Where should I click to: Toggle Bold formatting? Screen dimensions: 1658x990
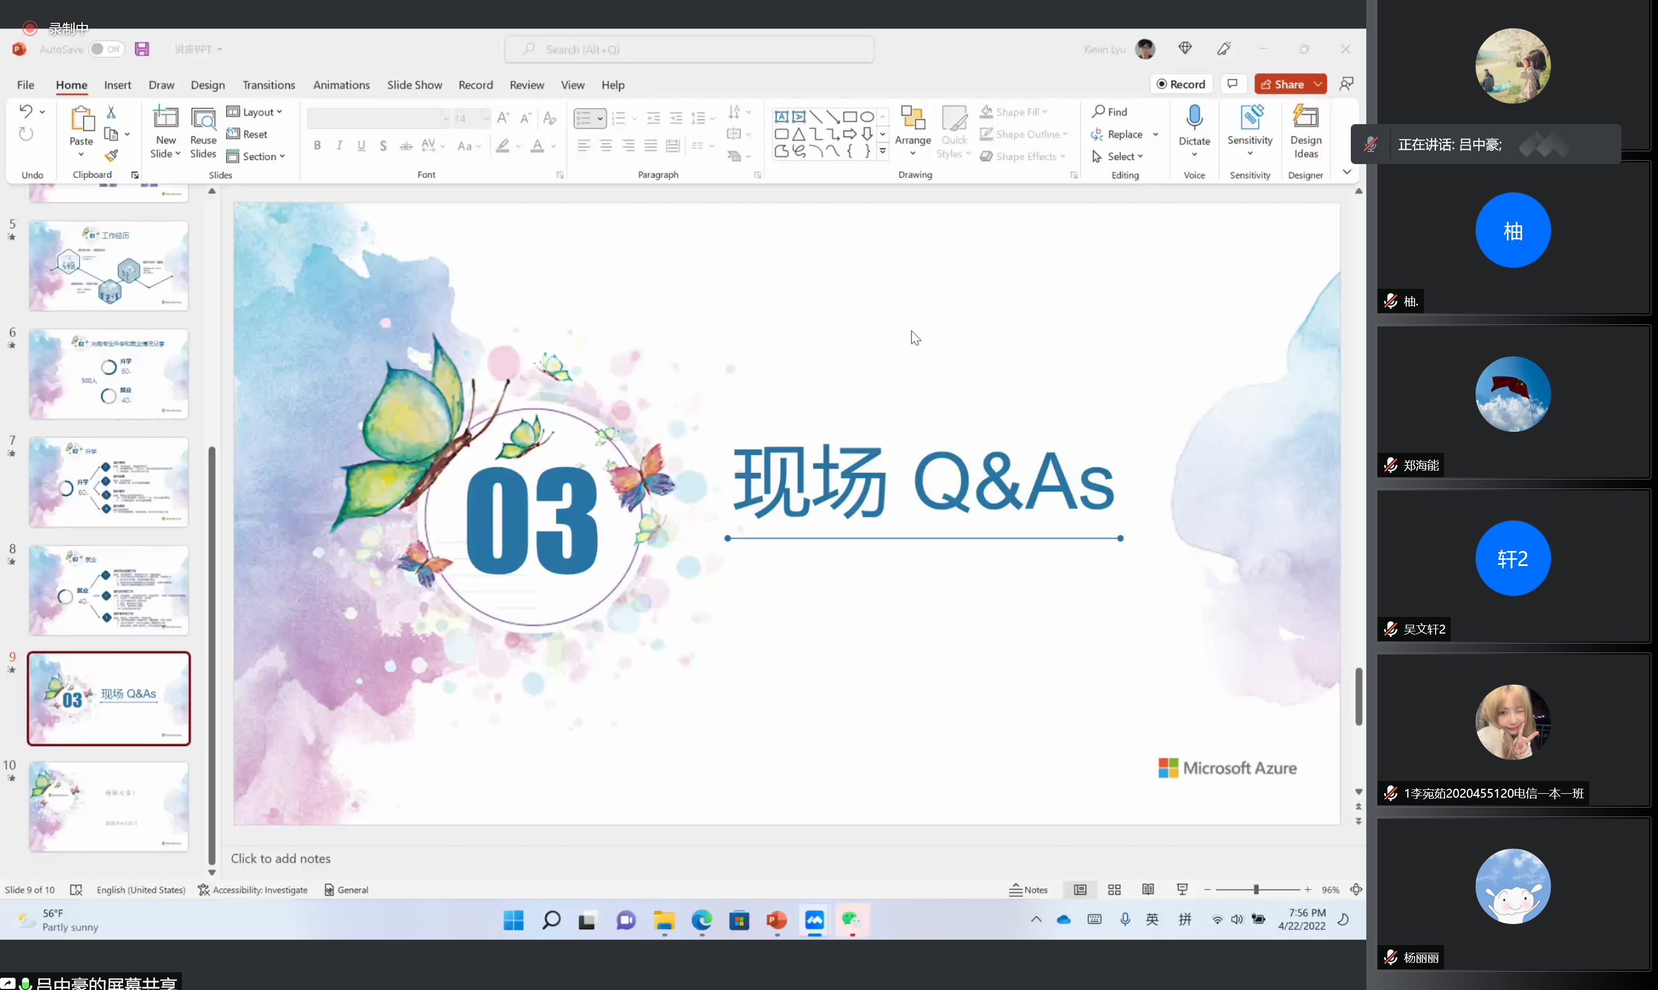pyautogui.click(x=318, y=145)
